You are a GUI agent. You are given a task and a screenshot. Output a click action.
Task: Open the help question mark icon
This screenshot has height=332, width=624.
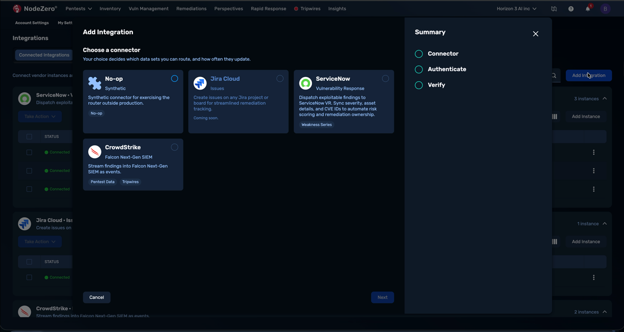click(571, 9)
